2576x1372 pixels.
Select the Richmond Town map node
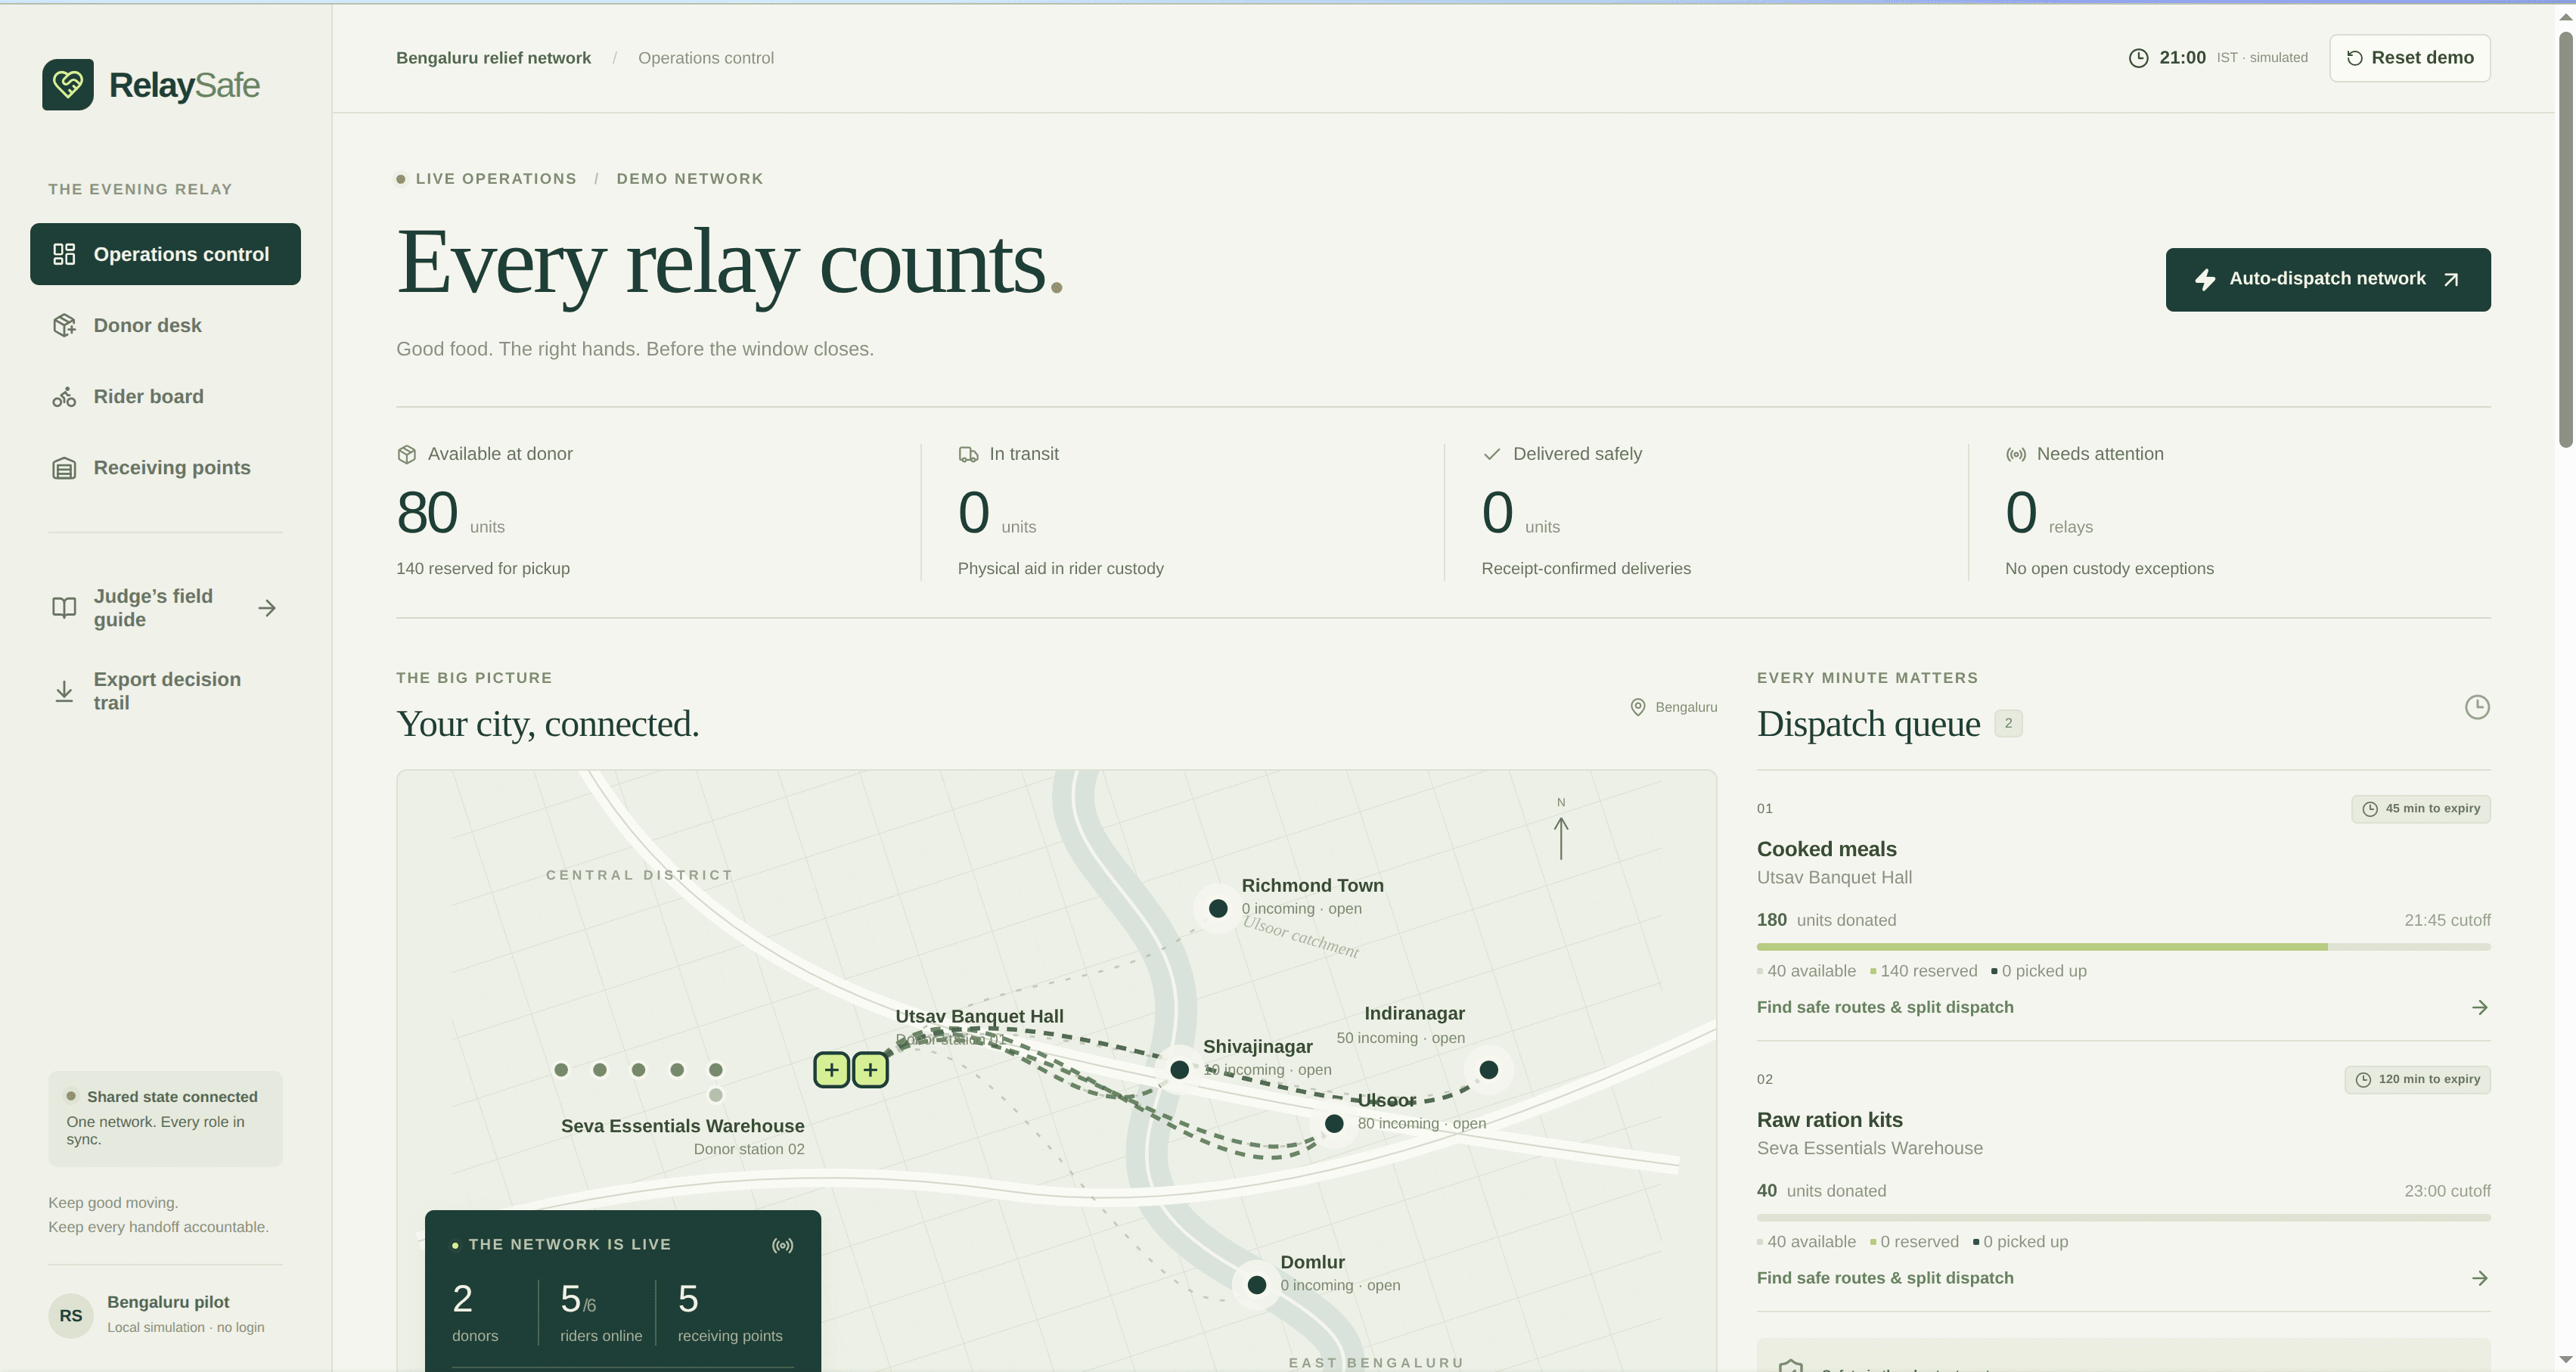click(x=1218, y=909)
